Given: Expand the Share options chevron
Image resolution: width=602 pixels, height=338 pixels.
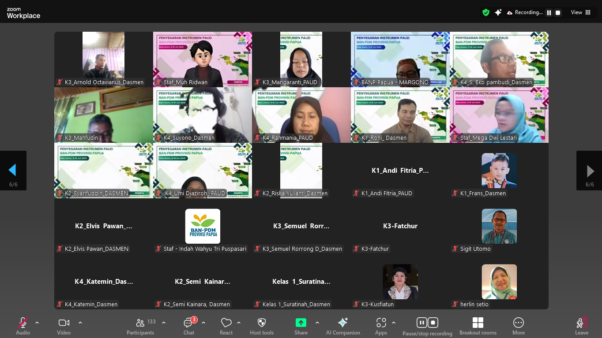Looking at the screenshot, I should 317,323.
